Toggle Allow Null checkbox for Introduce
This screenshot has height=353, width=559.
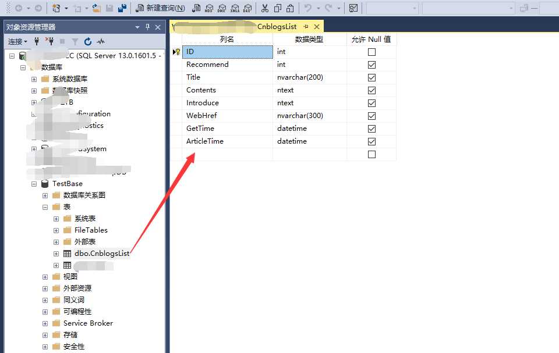pyautogui.click(x=372, y=104)
